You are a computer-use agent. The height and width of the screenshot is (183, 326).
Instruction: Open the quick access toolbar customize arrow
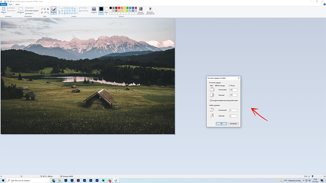[13, 2]
